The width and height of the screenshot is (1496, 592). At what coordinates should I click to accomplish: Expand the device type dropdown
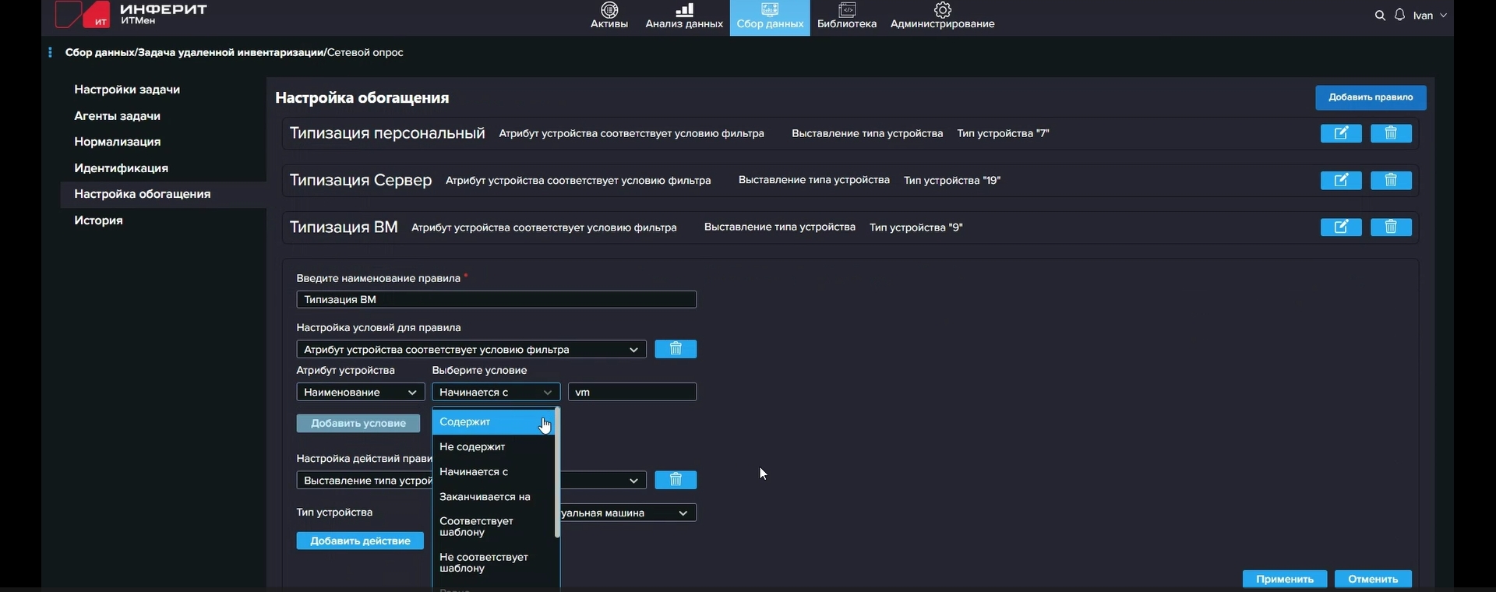click(627, 513)
